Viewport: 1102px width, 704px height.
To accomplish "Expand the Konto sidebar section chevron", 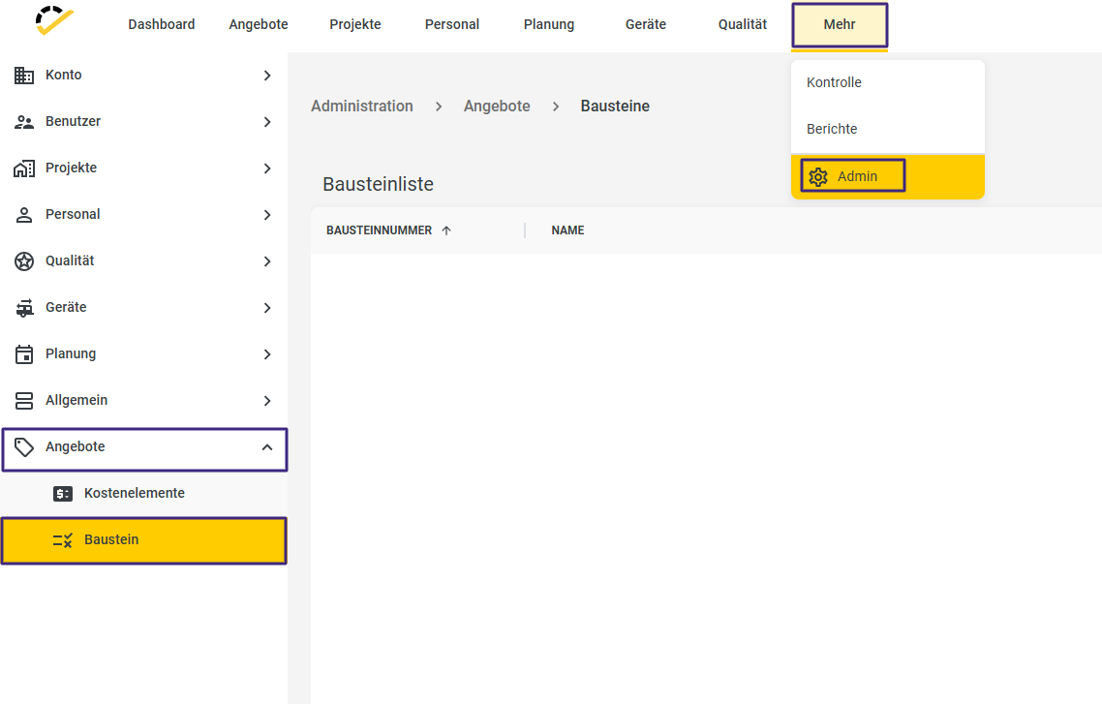I will tap(267, 76).
